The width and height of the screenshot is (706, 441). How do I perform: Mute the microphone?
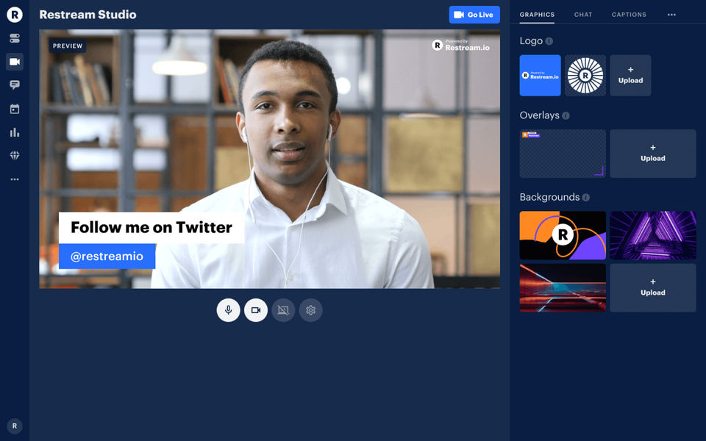point(228,310)
